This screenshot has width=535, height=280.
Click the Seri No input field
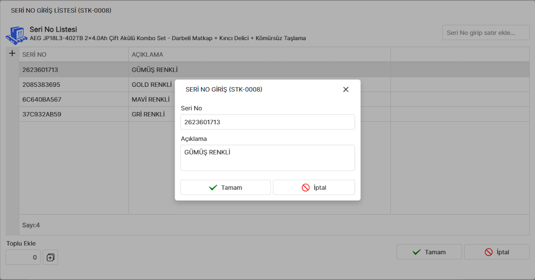267,122
